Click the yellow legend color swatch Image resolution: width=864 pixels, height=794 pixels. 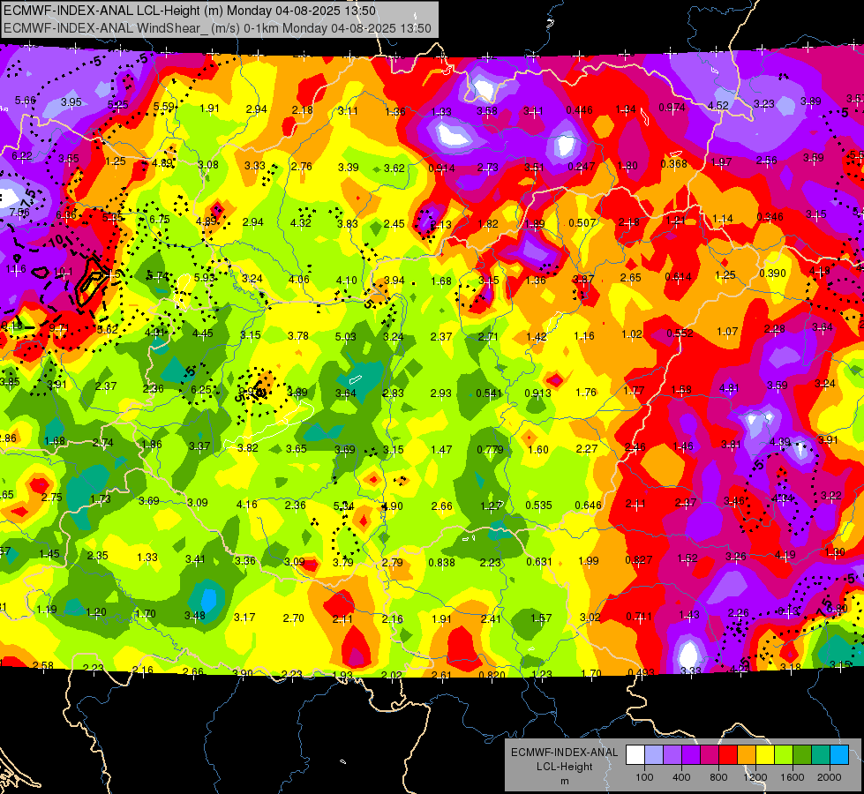[765, 755]
